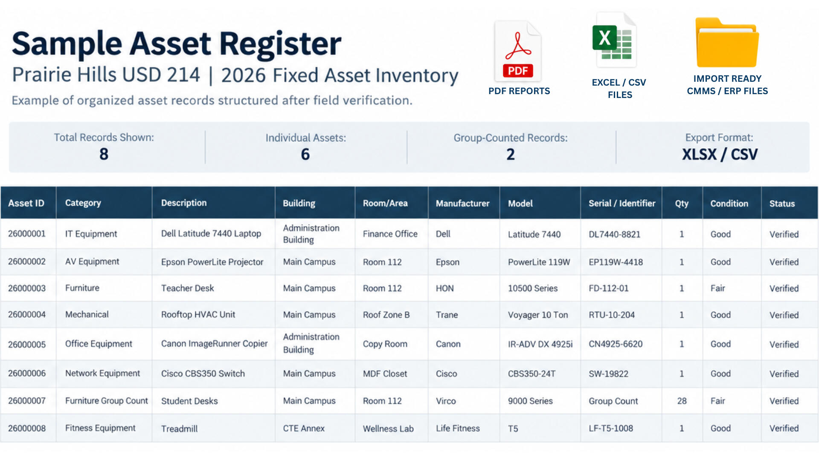The width and height of the screenshot is (819, 460).
Task: Click the green Excel spreadsheet icon
Action: [x=614, y=40]
